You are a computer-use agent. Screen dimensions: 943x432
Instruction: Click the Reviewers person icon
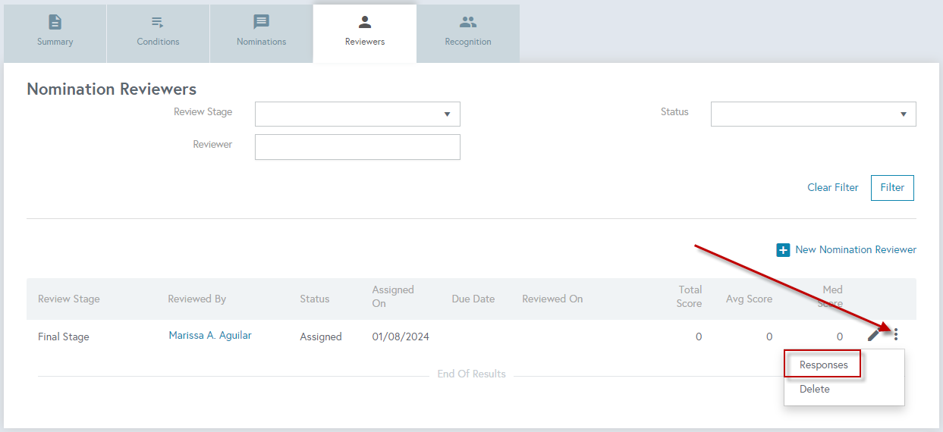point(365,23)
